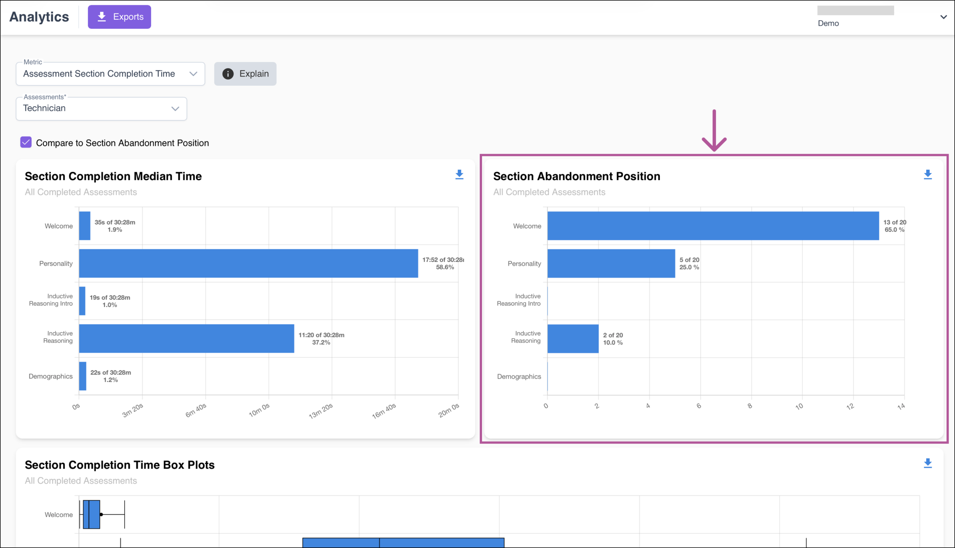The image size is (955, 548).
Task: Click the Analytics page title
Action: tap(39, 17)
